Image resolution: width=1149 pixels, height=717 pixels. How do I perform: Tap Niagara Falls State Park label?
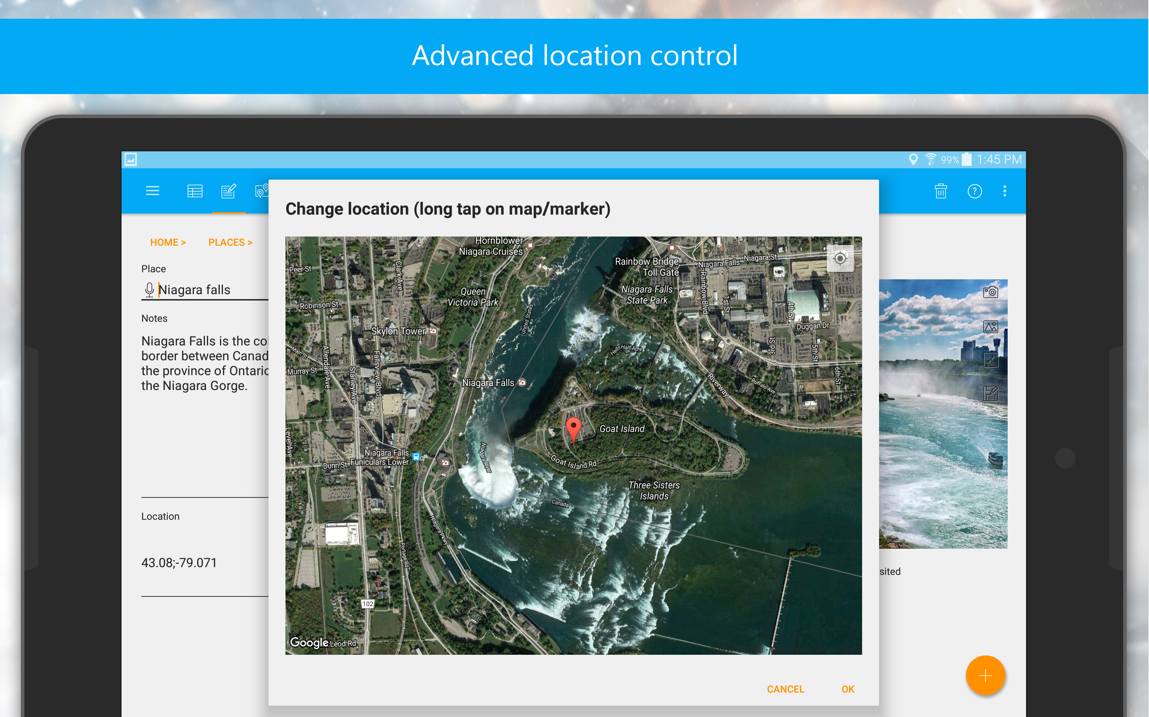647,295
